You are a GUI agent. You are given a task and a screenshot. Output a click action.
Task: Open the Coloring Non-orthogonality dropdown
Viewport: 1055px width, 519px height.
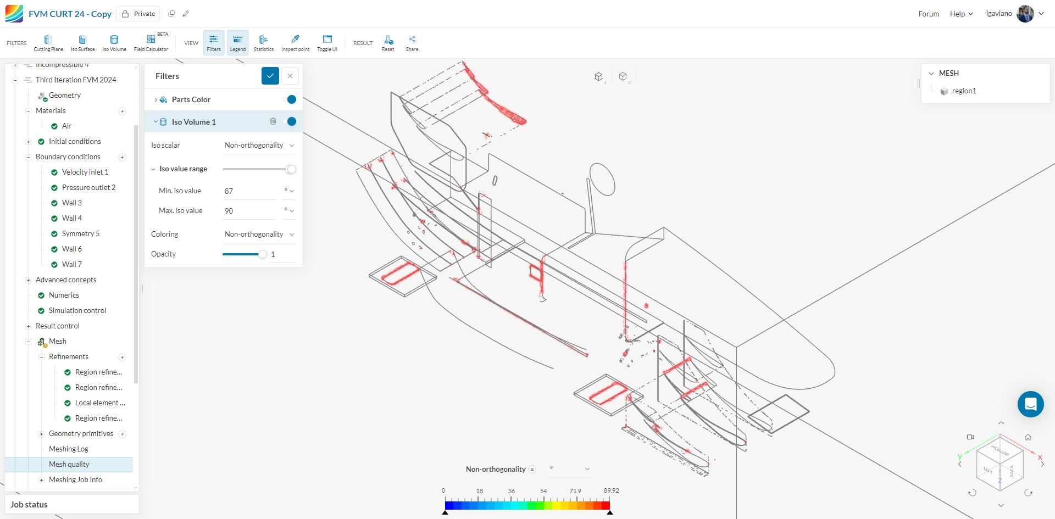(259, 235)
